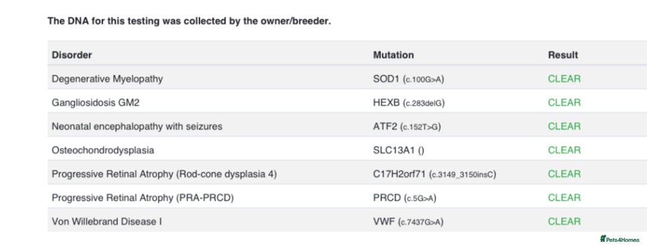The image size is (647, 246).
Task: Click the HEXB mutation cell
Action: (x=409, y=103)
